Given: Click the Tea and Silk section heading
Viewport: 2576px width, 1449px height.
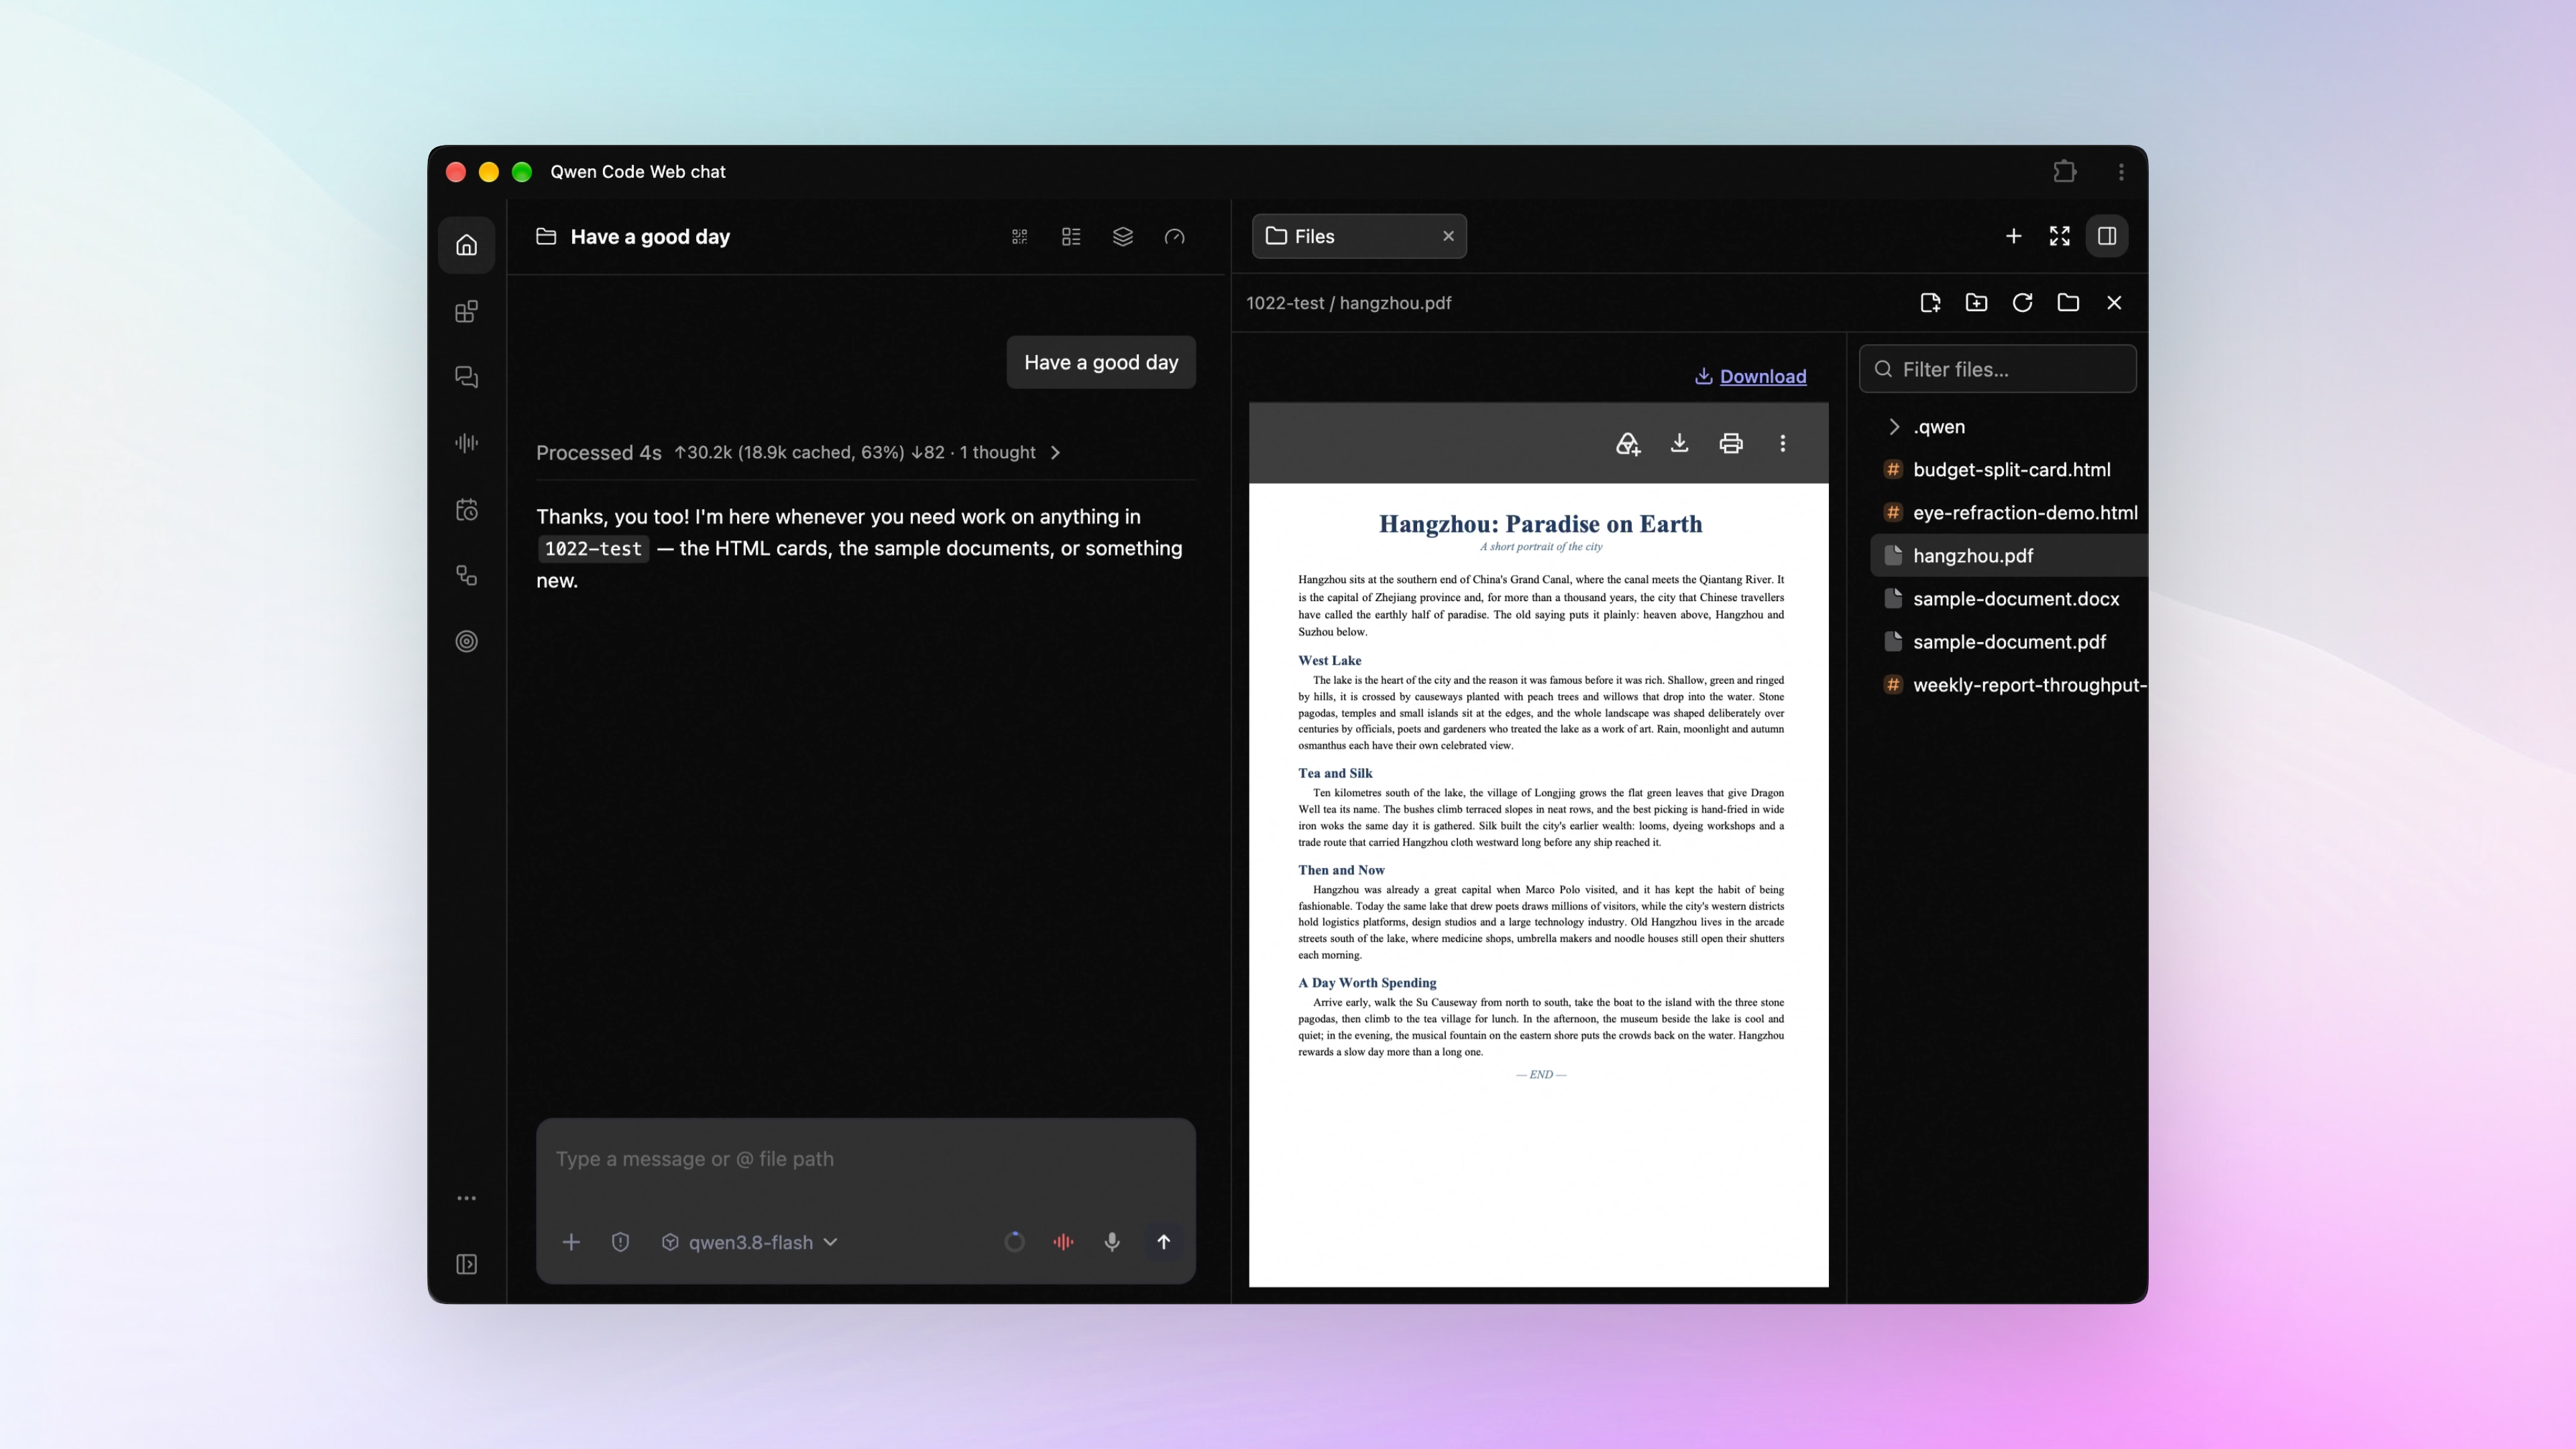Looking at the screenshot, I should coord(1335,773).
